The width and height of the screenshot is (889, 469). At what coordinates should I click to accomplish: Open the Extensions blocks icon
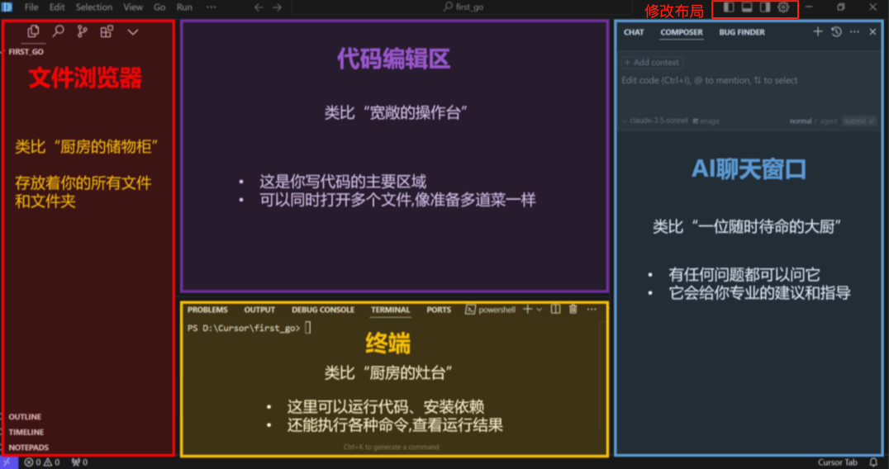coord(107,31)
